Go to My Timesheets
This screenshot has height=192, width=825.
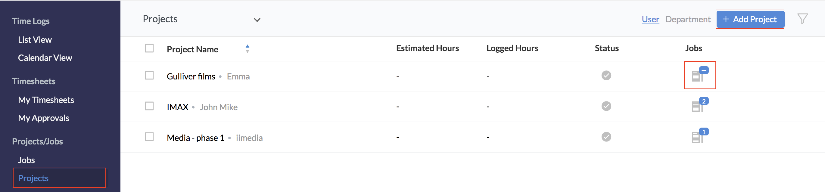[x=46, y=100]
